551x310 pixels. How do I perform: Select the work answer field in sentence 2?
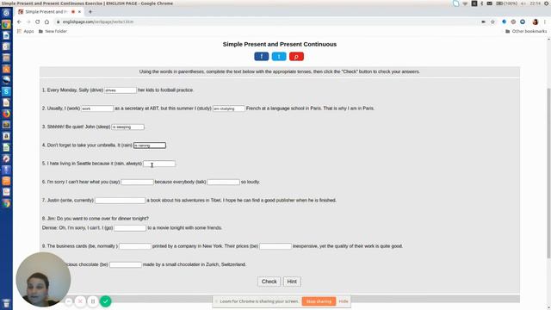coord(97,108)
